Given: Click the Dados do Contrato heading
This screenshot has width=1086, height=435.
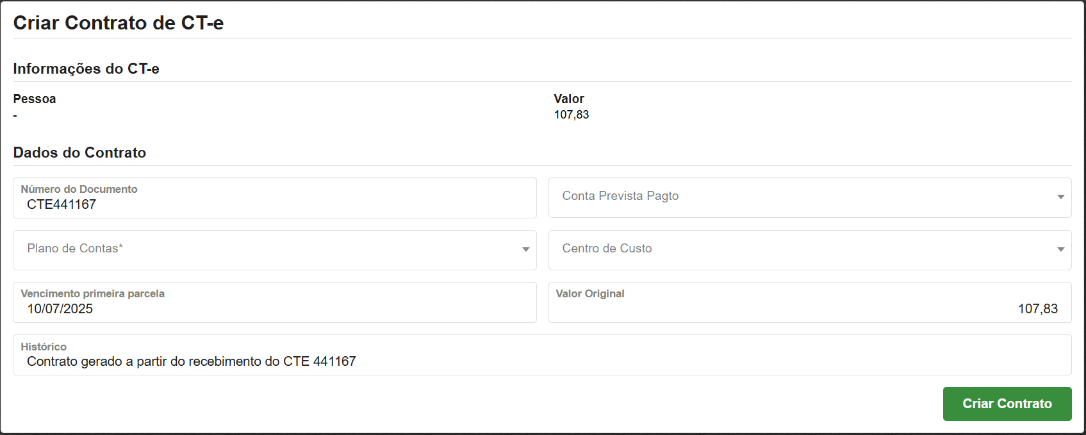Looking at the screenshot, I should 79,152.
